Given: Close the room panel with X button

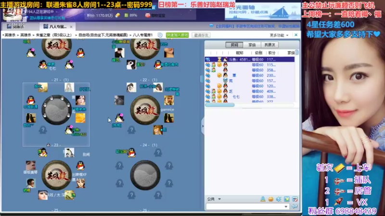Looking at the screenshot, I should pos(296,35).
